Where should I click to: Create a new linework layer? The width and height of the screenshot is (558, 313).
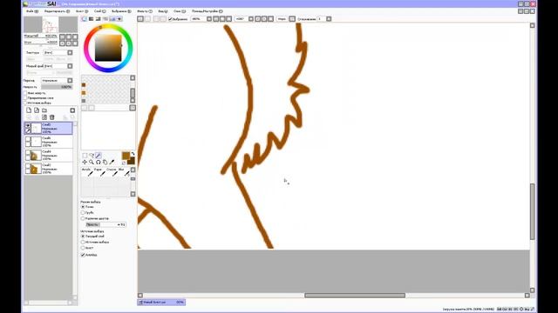coord(37,110)
